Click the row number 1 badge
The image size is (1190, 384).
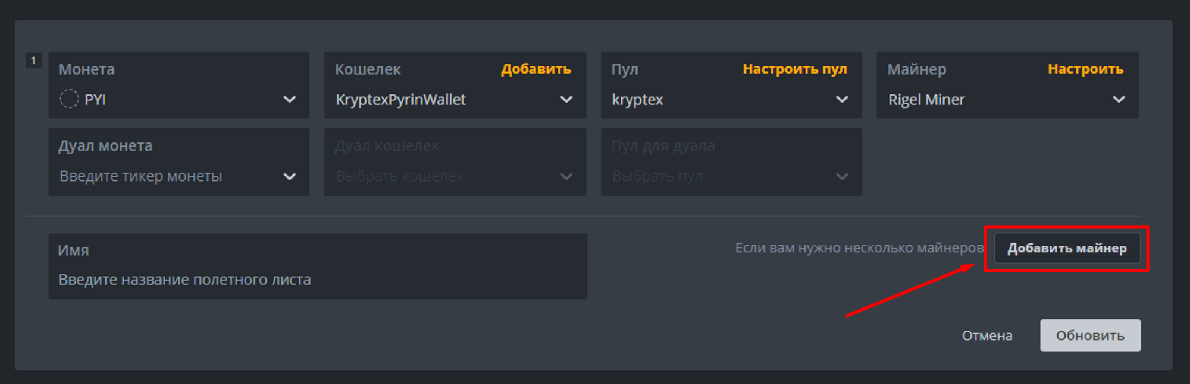coord(33,61)
